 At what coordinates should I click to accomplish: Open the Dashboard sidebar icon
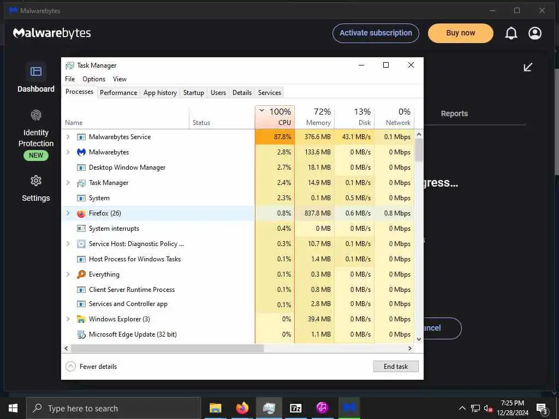35,71
